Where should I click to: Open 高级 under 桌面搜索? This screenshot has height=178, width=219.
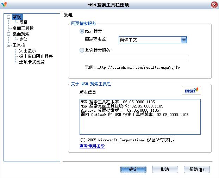pos(24,39)
